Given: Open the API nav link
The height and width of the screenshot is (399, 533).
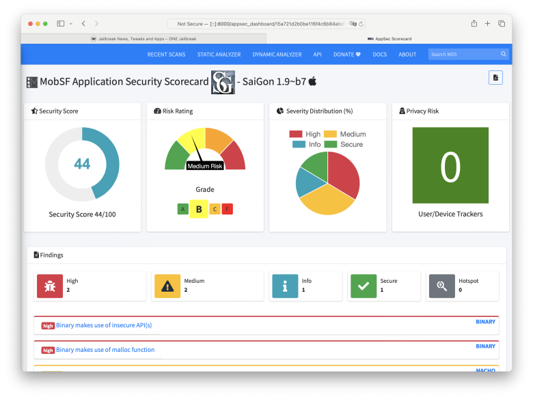Looking at the screenshot, I should [x=317, y=55].
